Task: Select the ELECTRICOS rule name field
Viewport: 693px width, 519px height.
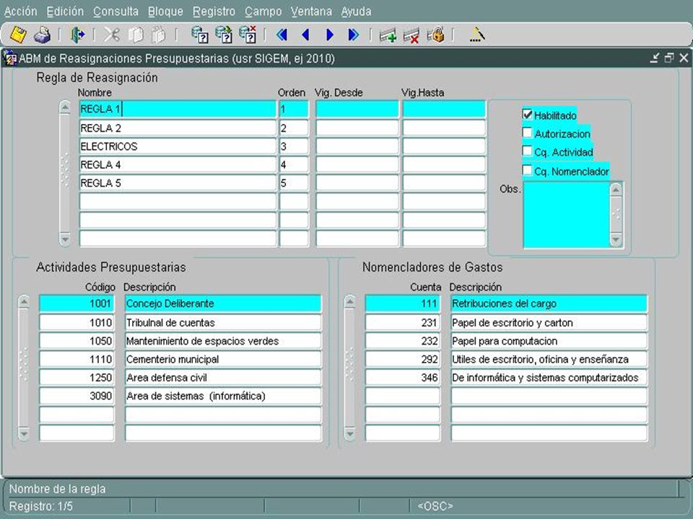Action: 178,146
